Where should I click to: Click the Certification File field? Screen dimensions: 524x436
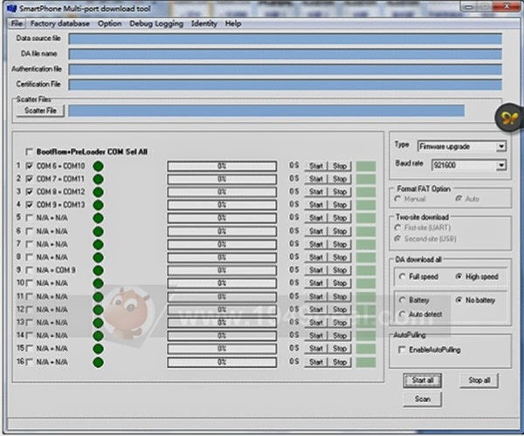click(285, 85)
